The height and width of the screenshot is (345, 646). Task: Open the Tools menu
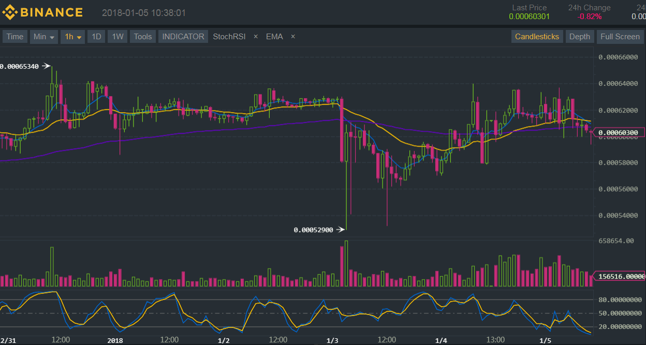click(143, 37)
